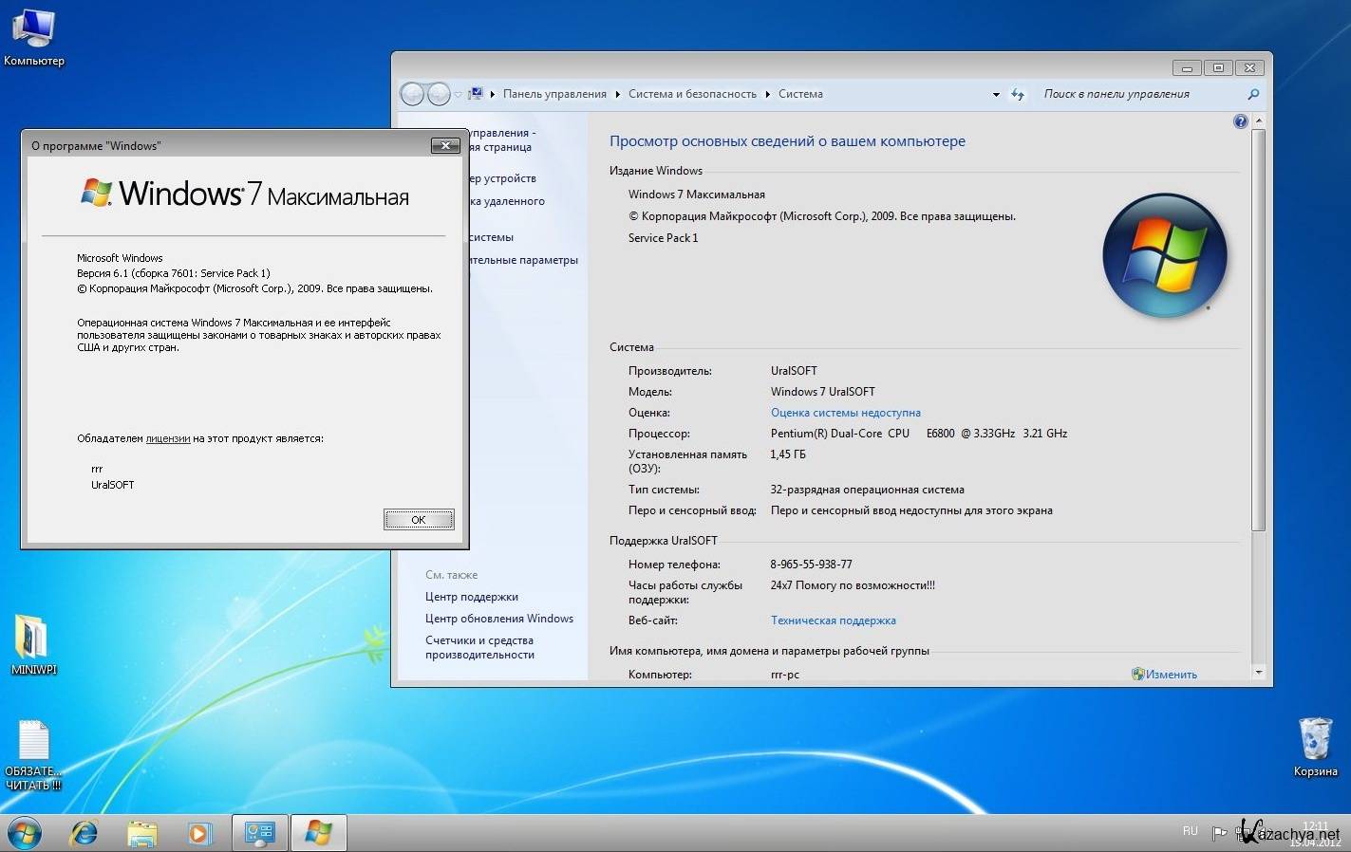Open Центр обновления Windows link
Screen dimensions: 1351x852
point(498,619)
